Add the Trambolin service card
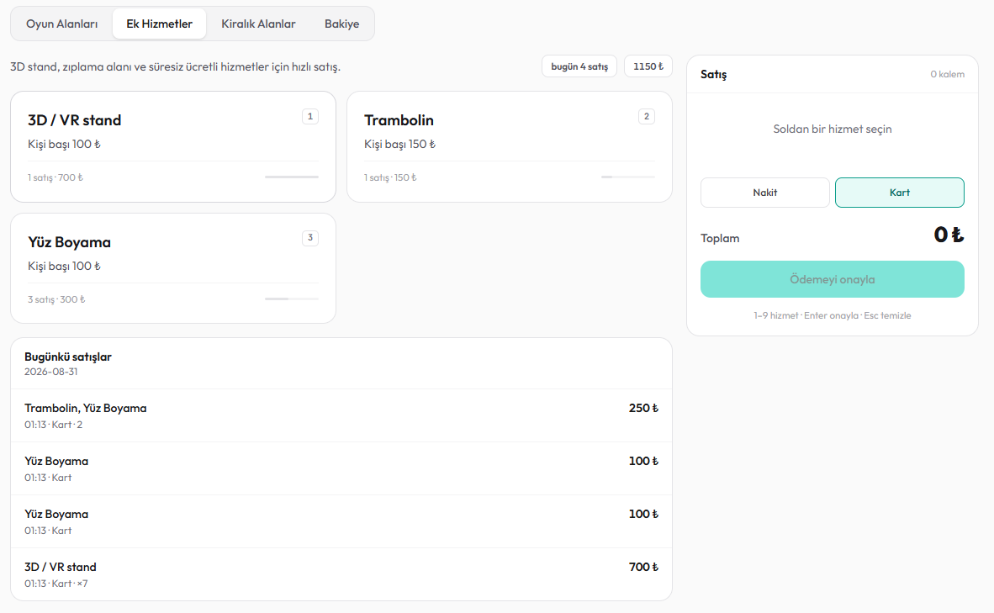This screenshot has height=613, width=994. coord(510,146)
